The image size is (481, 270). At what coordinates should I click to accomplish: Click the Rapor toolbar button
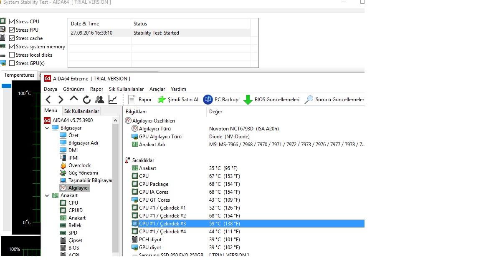click(x=140, y=100)
